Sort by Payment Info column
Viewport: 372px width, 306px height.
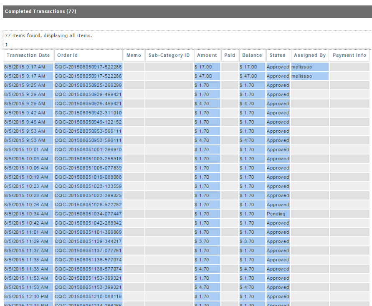point(349,55)
